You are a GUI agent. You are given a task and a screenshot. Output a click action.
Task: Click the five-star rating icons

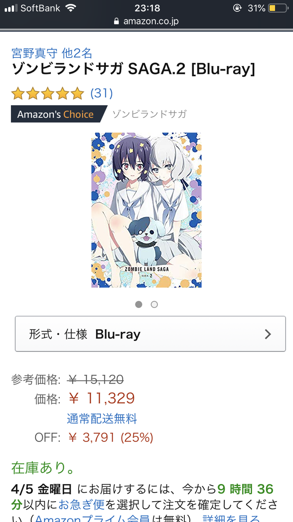click(48, 94)
